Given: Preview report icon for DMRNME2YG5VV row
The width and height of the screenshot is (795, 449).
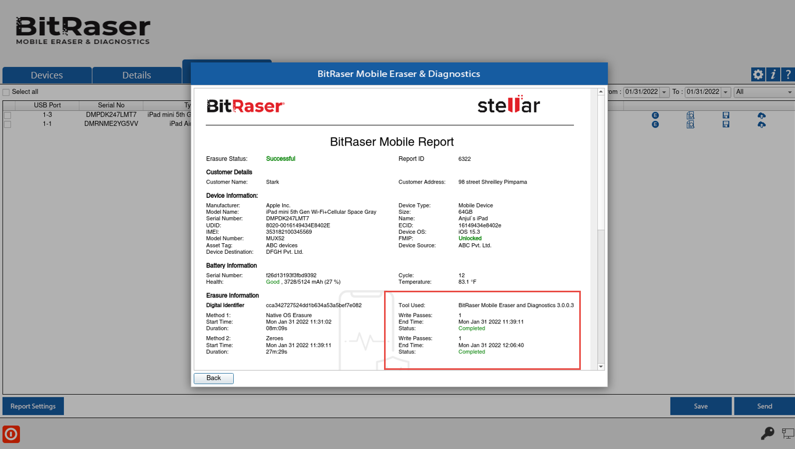Looking at the screenshot, I should pyautogui.click(x=691, y=125).
